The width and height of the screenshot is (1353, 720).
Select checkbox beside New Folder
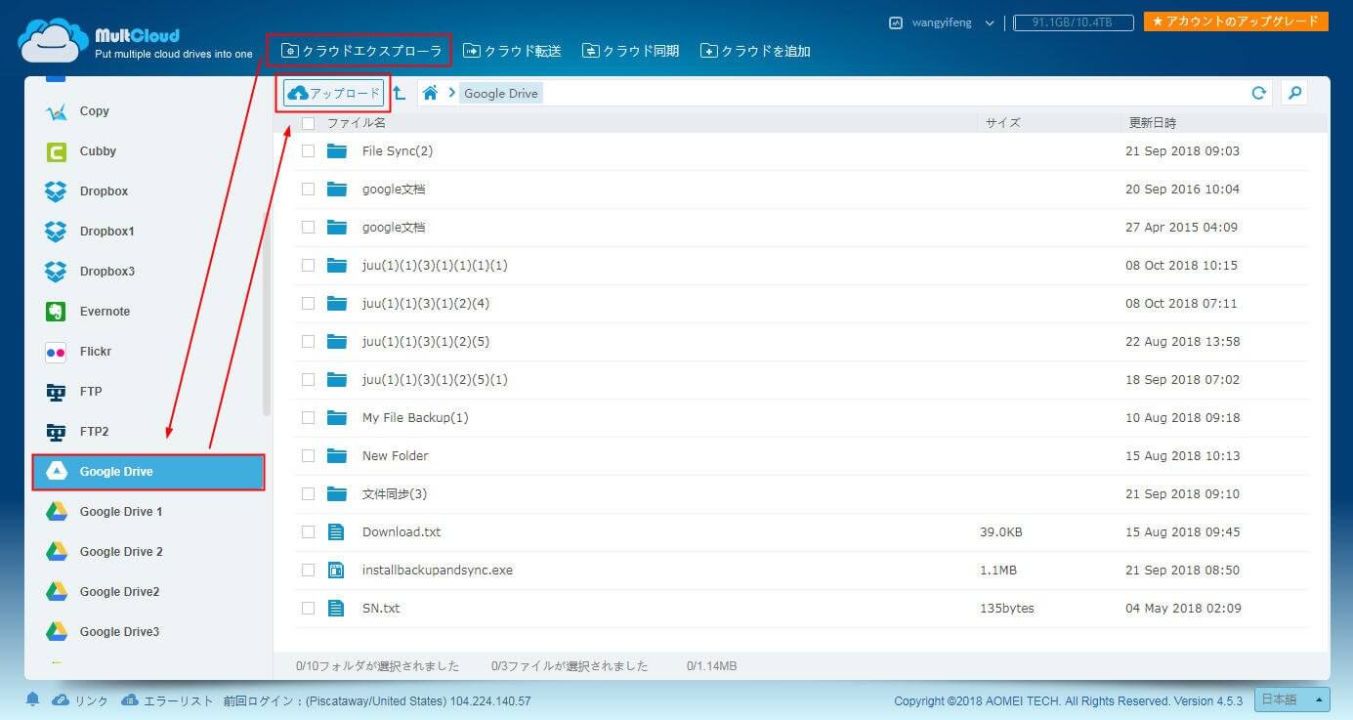coord(309,456)
